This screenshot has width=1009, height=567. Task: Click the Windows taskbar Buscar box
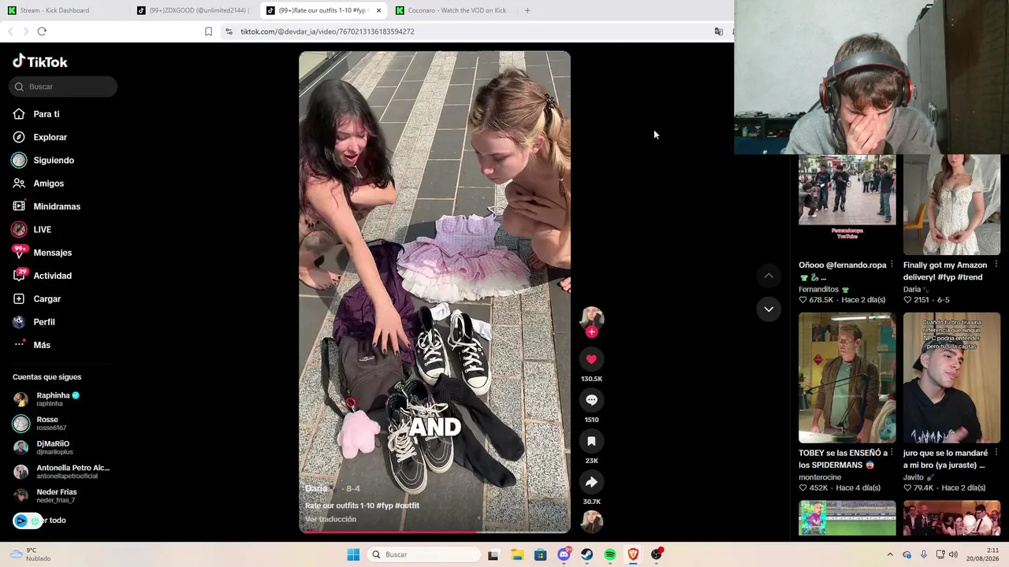tap(424, 554)
